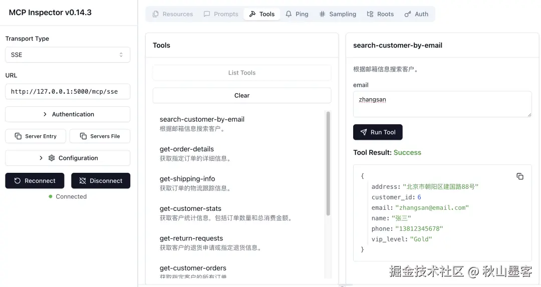Click the address value in the result

point(441,187)
